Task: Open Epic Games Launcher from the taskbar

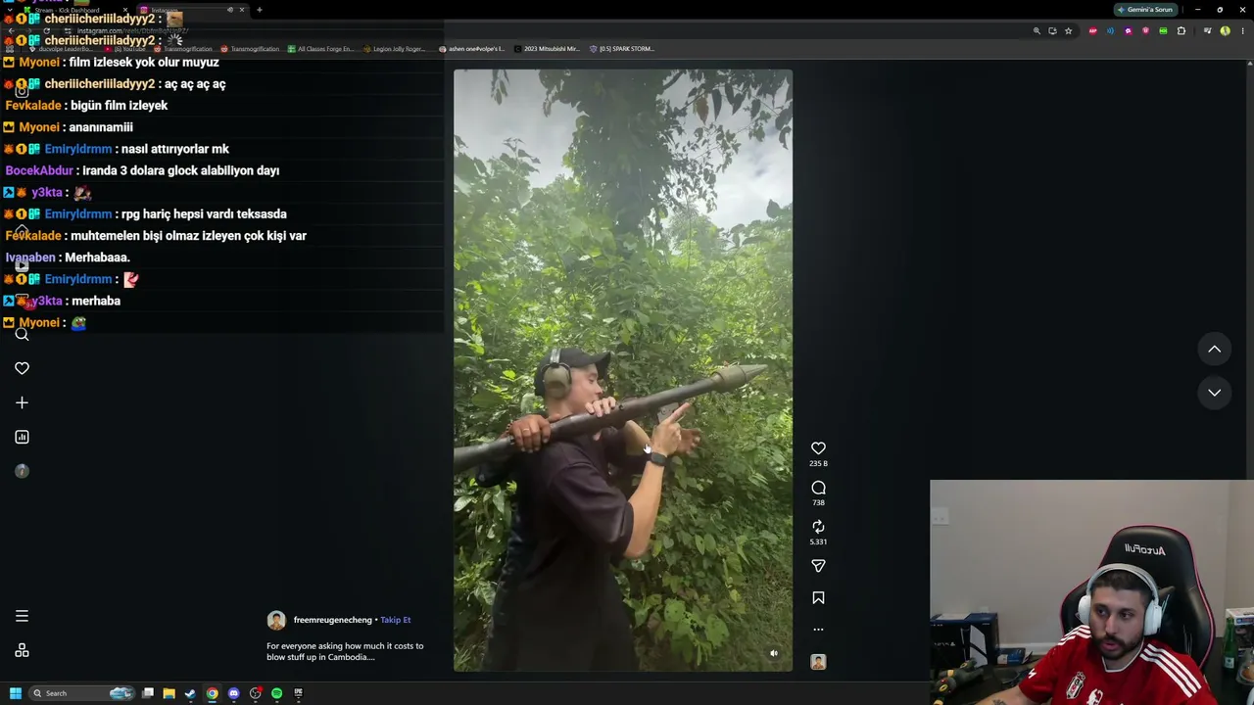Action: pos(298,693)
